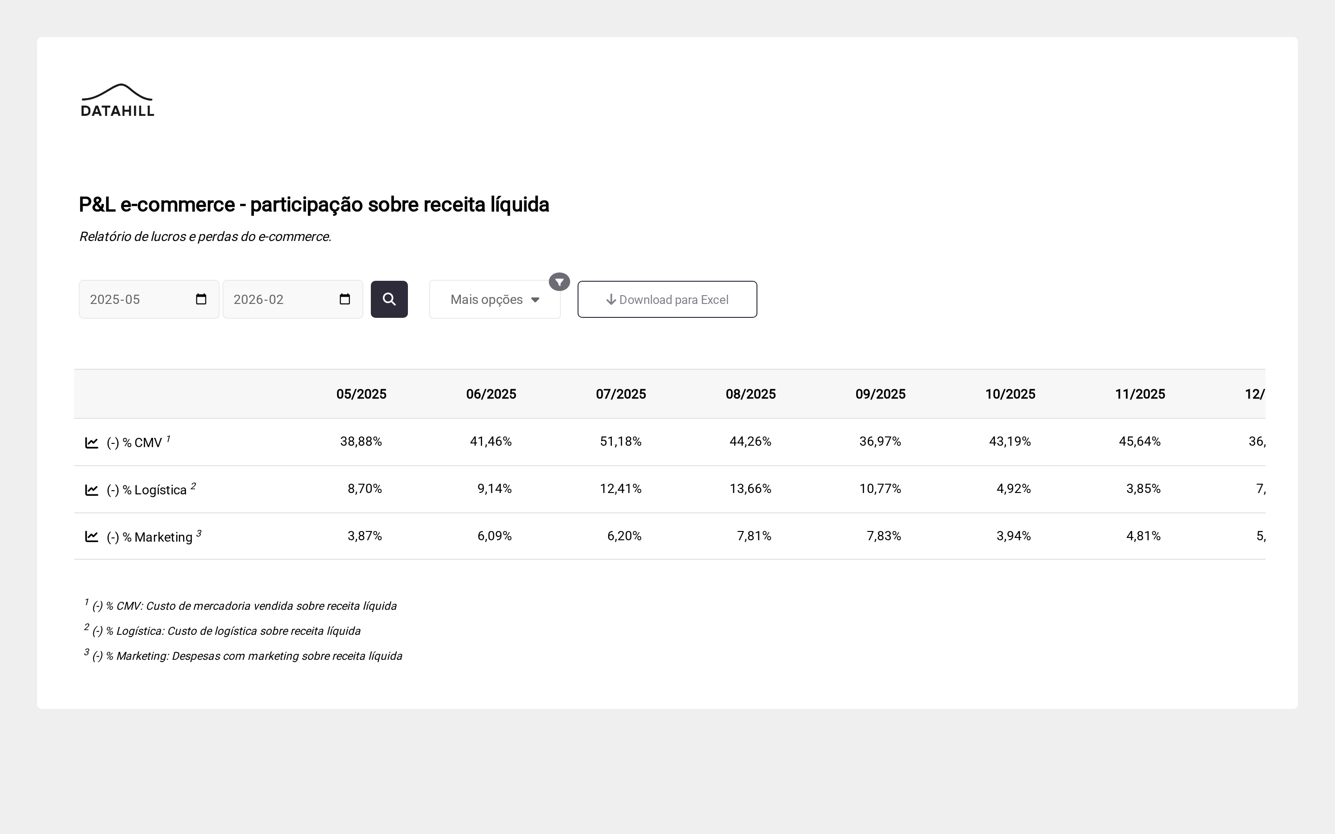1335x834 pixels.
Task: Open calendar picker on start date 2025-05
Action: (x=201, y=299)
